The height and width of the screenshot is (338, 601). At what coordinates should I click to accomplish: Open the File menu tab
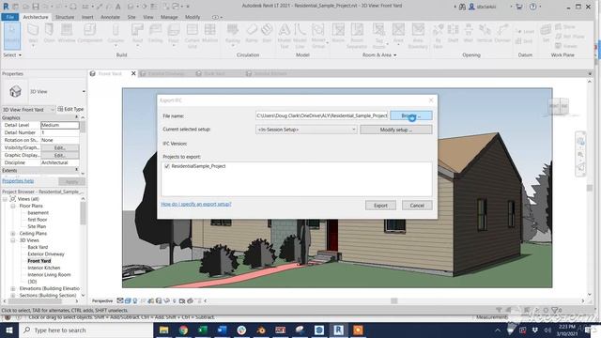click(10, 17)
